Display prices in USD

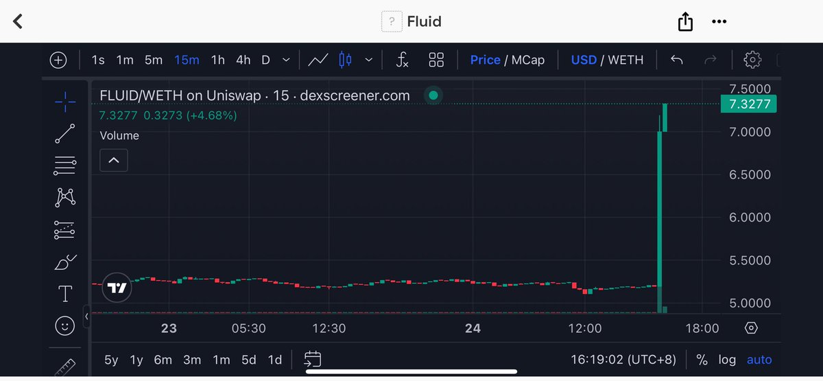pos(584,60)
